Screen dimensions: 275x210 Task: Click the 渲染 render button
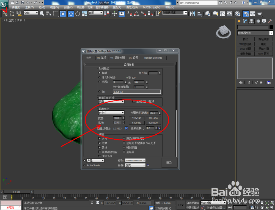click(x=169, y=163)
